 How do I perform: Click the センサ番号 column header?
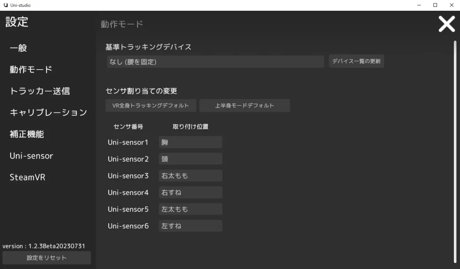(x=128, y=127)
